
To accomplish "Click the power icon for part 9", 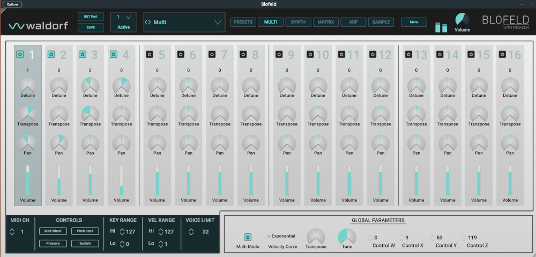I will coord(279,54).
